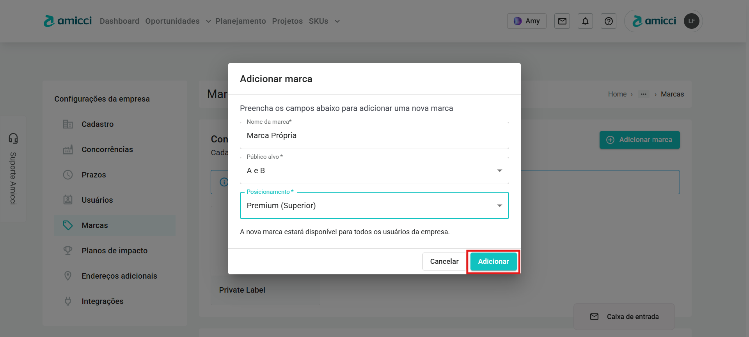The width and height of the screenshot is (749, 337).
Task: Open Caixa de entrada panel
Action: 624,317
